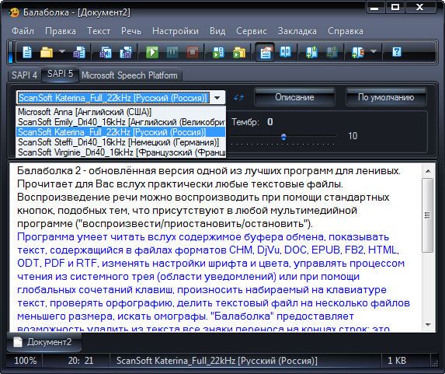The height and width of the screenshot is (374, 445).
Task: Click the cursor position 20: 21 in status bar
Action: [81, 361]
